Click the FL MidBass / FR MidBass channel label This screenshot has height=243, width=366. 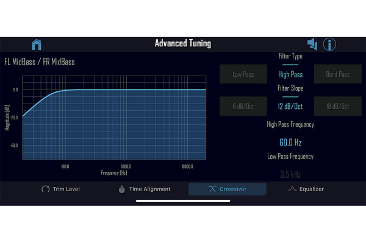[40, 62]
